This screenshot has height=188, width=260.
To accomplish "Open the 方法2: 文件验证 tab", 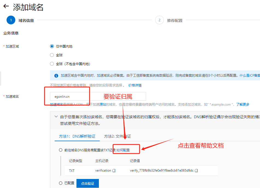I will coord(117,136).
